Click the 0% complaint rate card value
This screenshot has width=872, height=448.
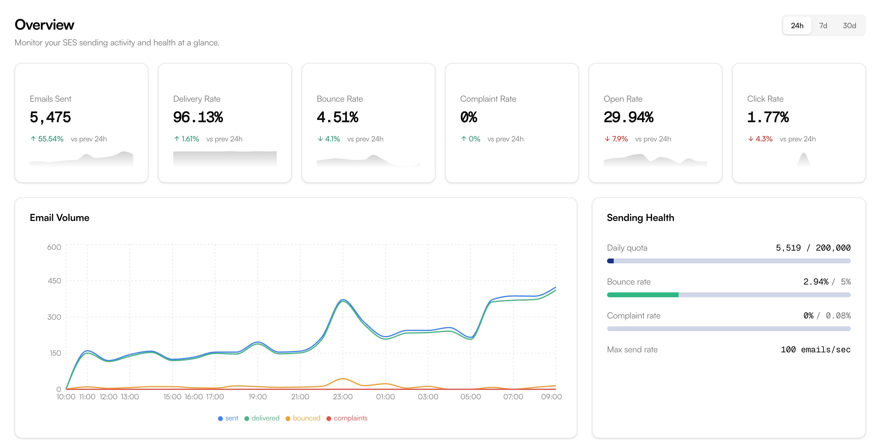tap(469, 117)
